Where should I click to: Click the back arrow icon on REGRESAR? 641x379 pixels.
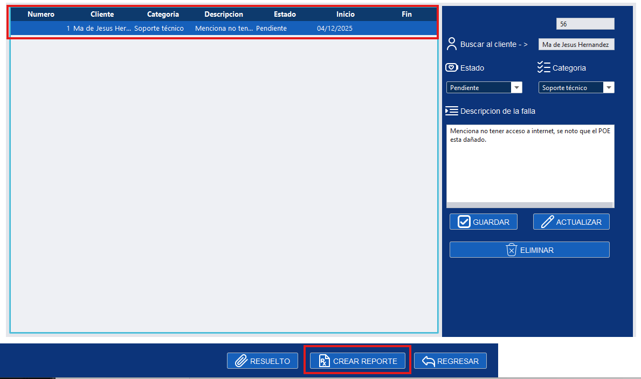click(429, 361)
